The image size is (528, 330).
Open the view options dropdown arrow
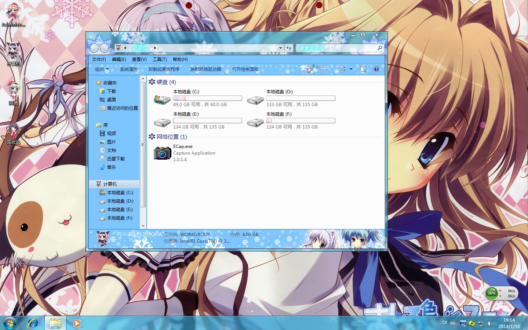click(351, 69)
